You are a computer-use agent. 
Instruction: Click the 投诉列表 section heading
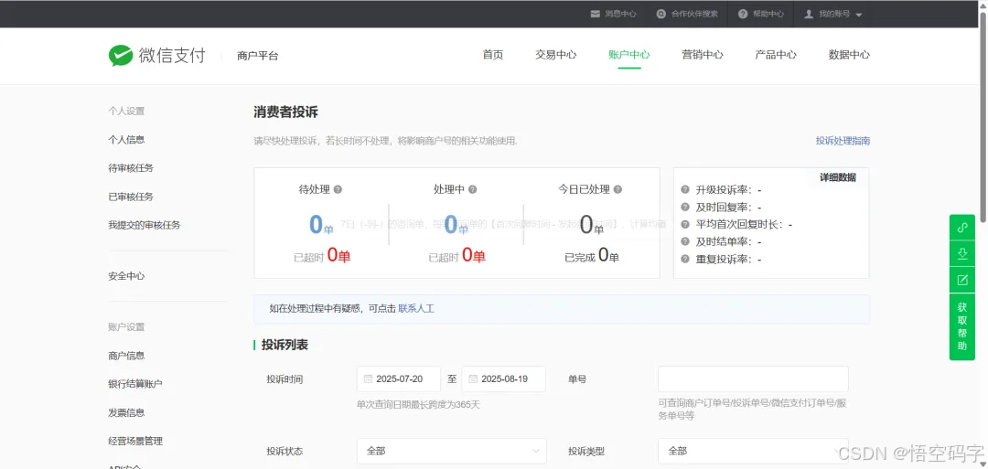pos(285,345)
